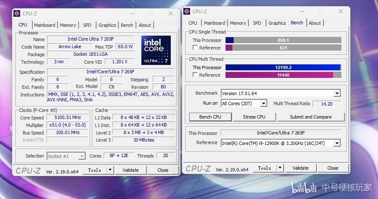Click multi thread This Processor bar 12199.2

tap(283, 67)
